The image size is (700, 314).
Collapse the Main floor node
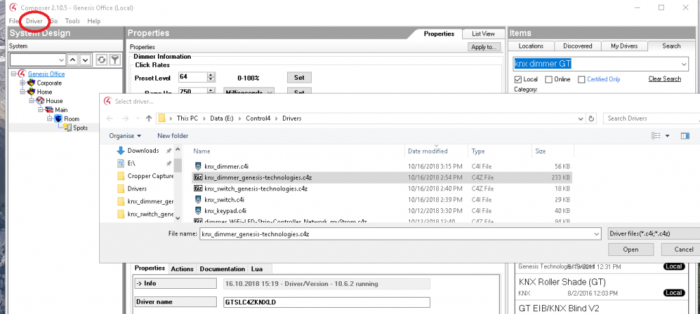pyautogui.click(x=40, y=110)
